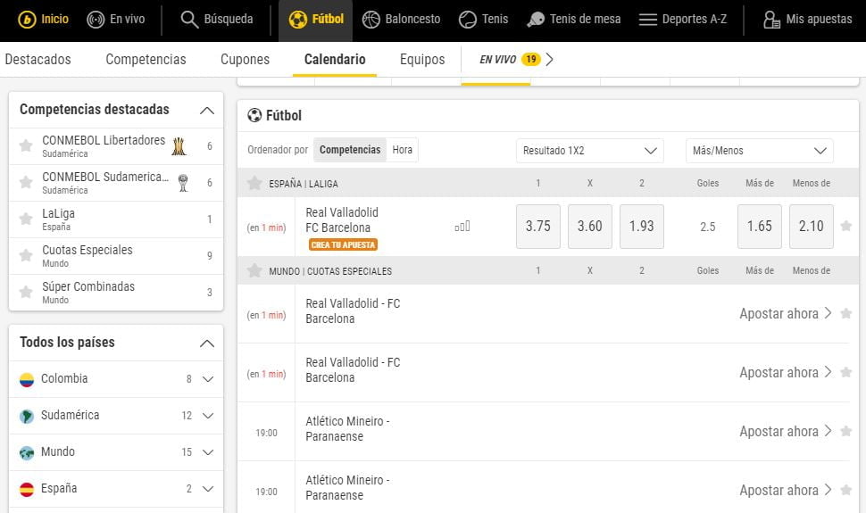The width and height of the screenshot is (866, 513).
Task: Click the Mundo globe icon
Action: (27, 453)
